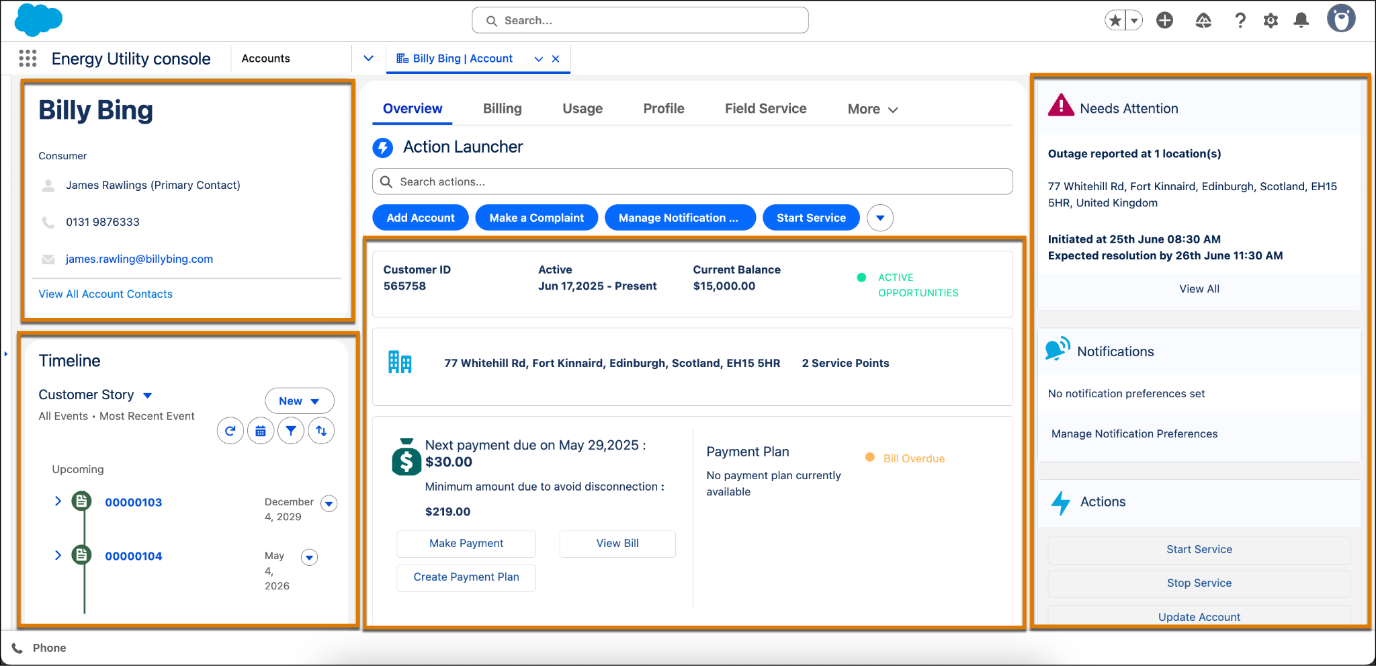Switch to the Field Service tab
This screenshot has width=1376, height=666.
tap(766, 109)
